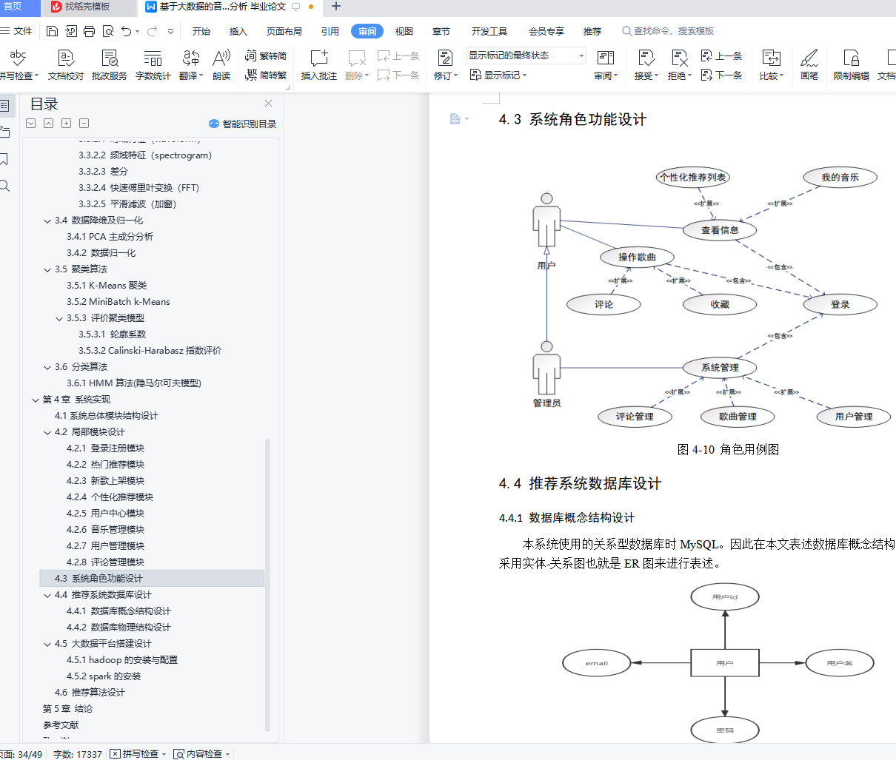
Task: Select 3.4.1 PCA 主成分分析 in outline
Action: click(110, 237)
